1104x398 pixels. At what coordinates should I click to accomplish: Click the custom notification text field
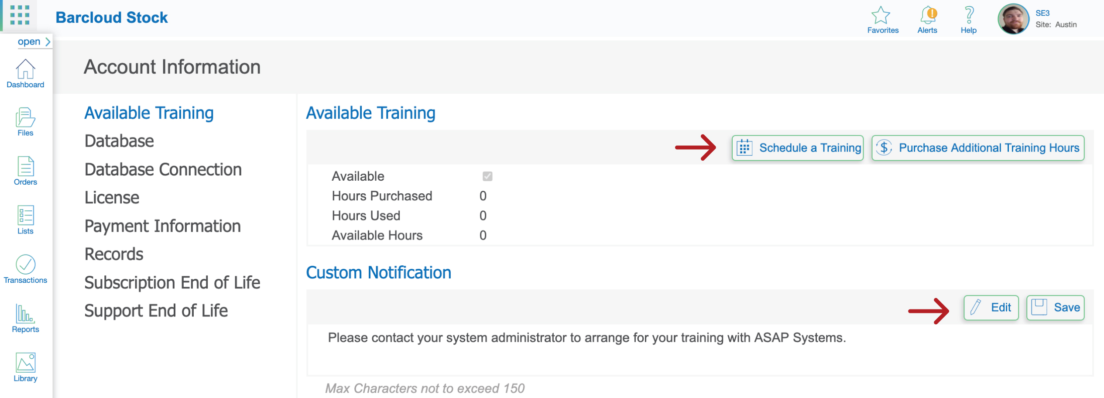700,350
